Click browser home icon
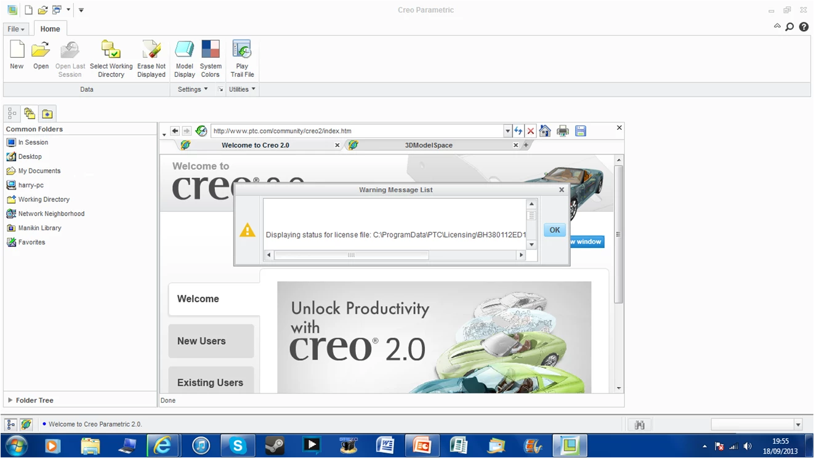 pos(545,131)
